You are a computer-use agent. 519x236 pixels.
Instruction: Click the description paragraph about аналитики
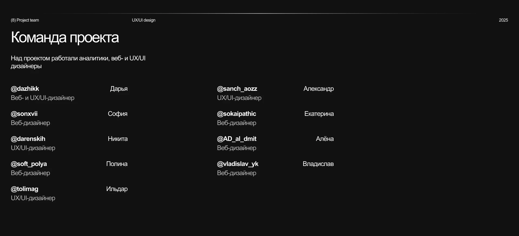coord(78,62)
